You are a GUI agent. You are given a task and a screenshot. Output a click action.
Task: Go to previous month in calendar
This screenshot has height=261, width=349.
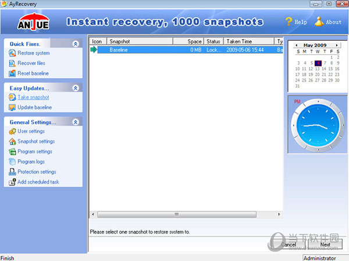(x=296, y=45)
